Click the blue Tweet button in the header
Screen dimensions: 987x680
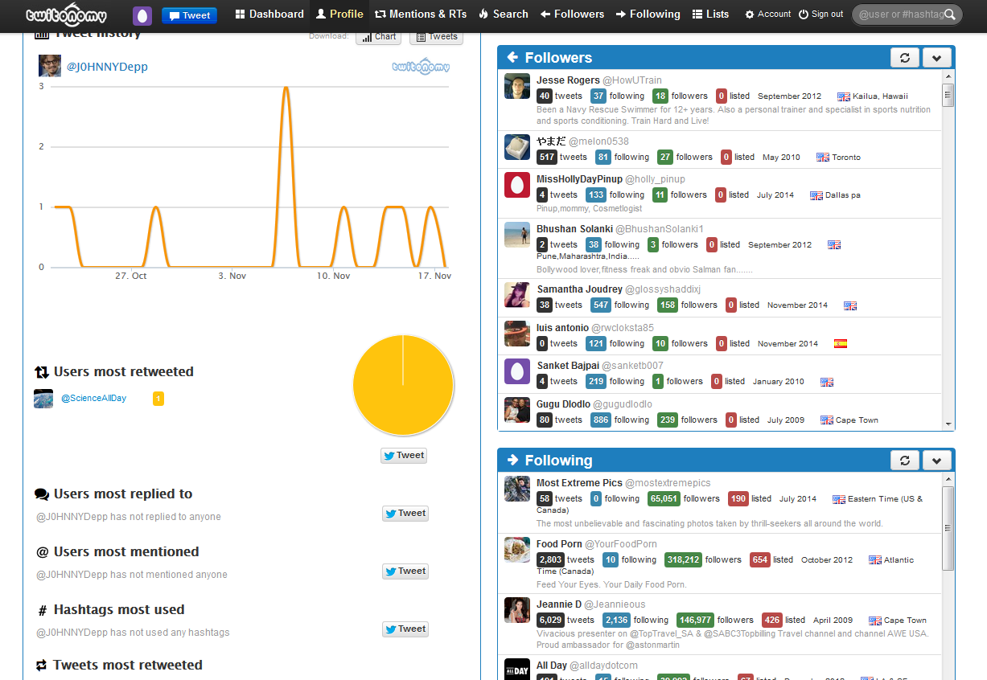pyautogui.click(x=189, y=15)
